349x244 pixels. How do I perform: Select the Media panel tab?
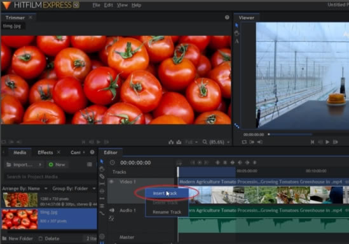pos(20,152)
